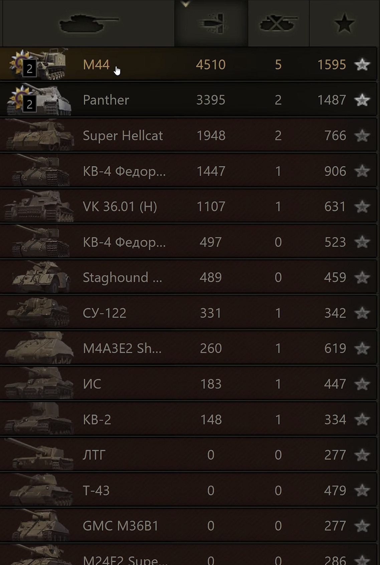Click the Super Hellcat vehicle icon
The height and width of the screenshot is (565, 380).
40,136
